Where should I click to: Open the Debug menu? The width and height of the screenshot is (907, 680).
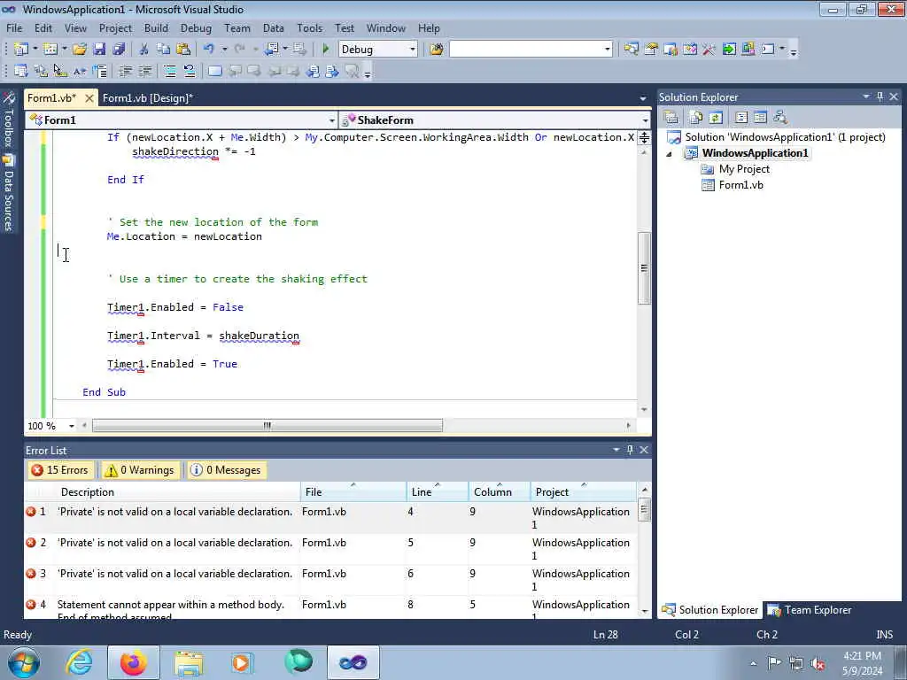click(x=196, y=27)
